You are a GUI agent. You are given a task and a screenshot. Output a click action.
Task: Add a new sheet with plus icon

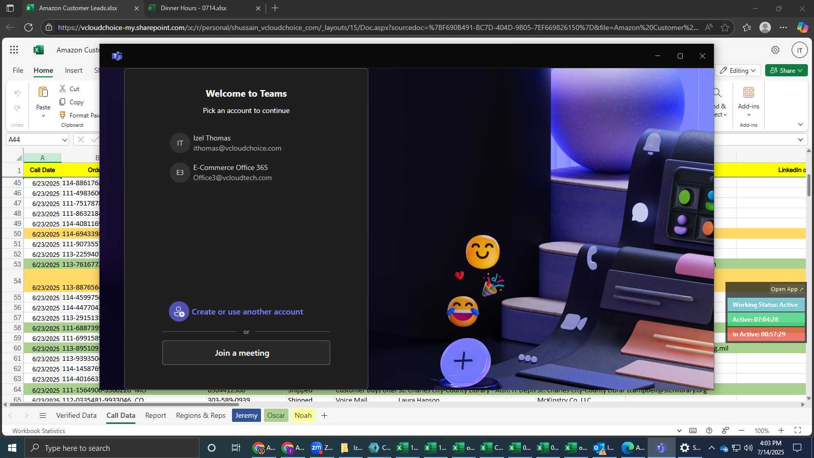[324, 415]
